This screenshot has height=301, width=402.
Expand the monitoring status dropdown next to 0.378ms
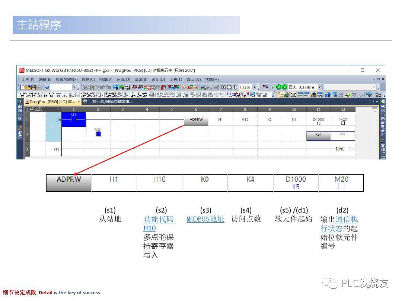click(x=320, y=88)
